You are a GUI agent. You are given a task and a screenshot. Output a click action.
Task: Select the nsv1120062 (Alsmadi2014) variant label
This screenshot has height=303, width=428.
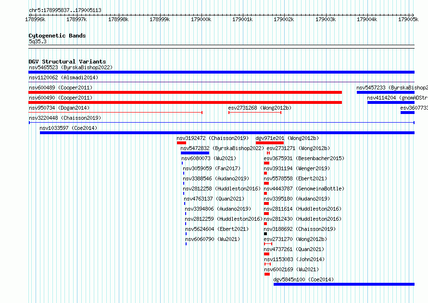63,77
